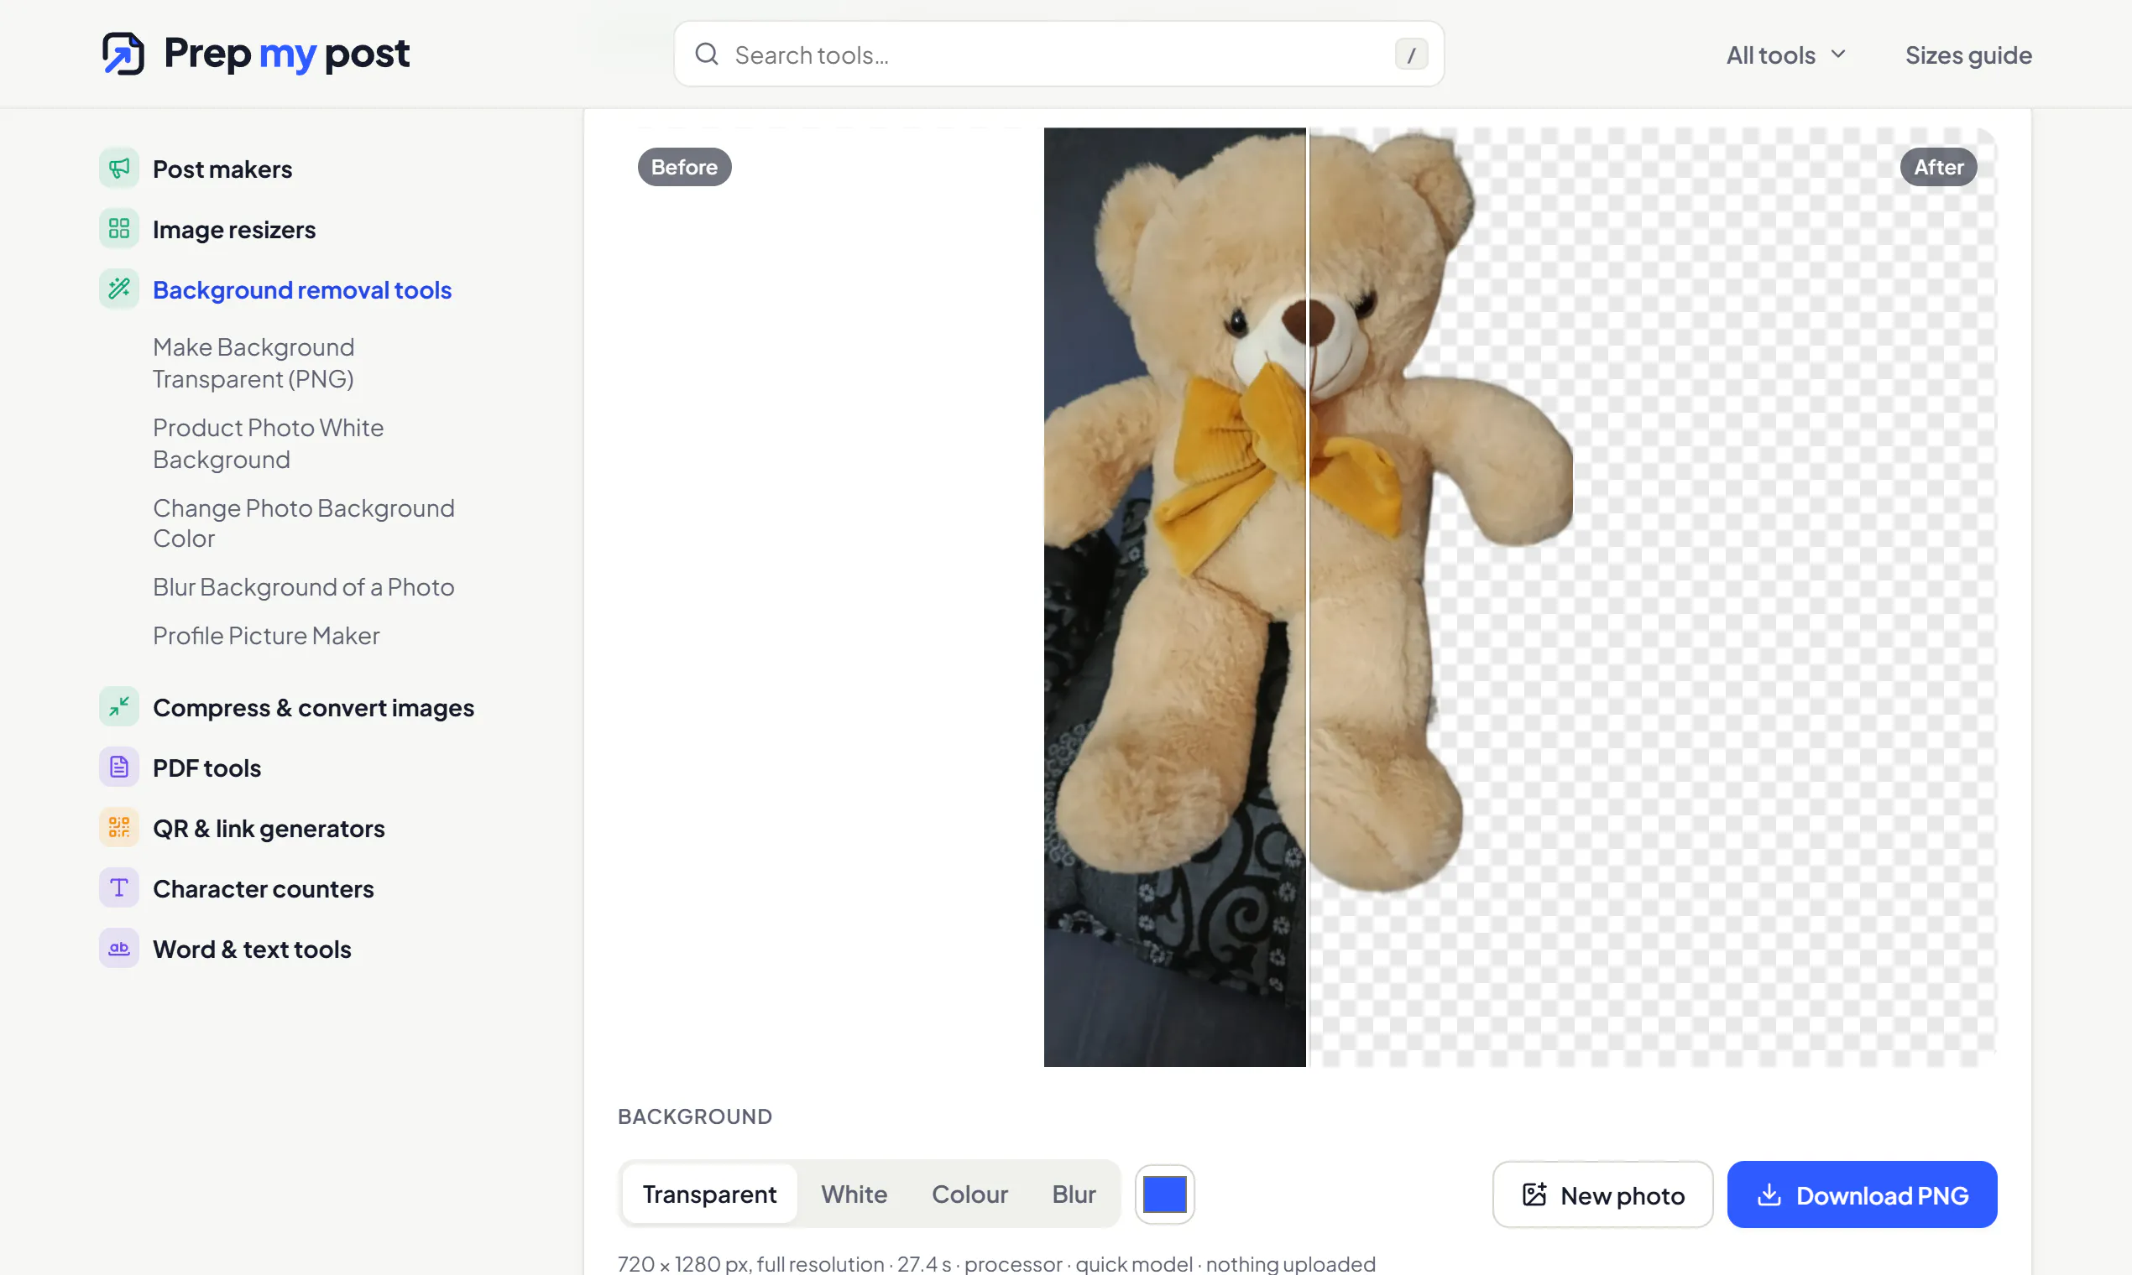Expand the PDF tools section

206,768
